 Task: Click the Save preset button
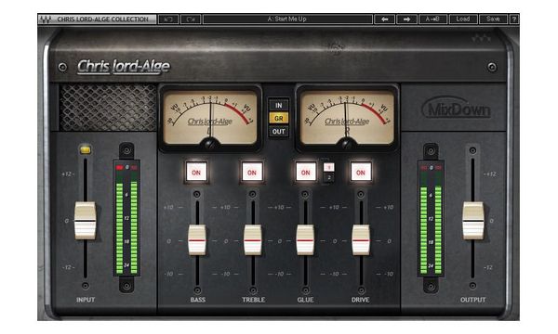click(493, 19)
